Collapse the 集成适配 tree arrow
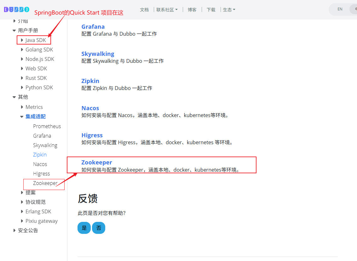 click(22, 117)
